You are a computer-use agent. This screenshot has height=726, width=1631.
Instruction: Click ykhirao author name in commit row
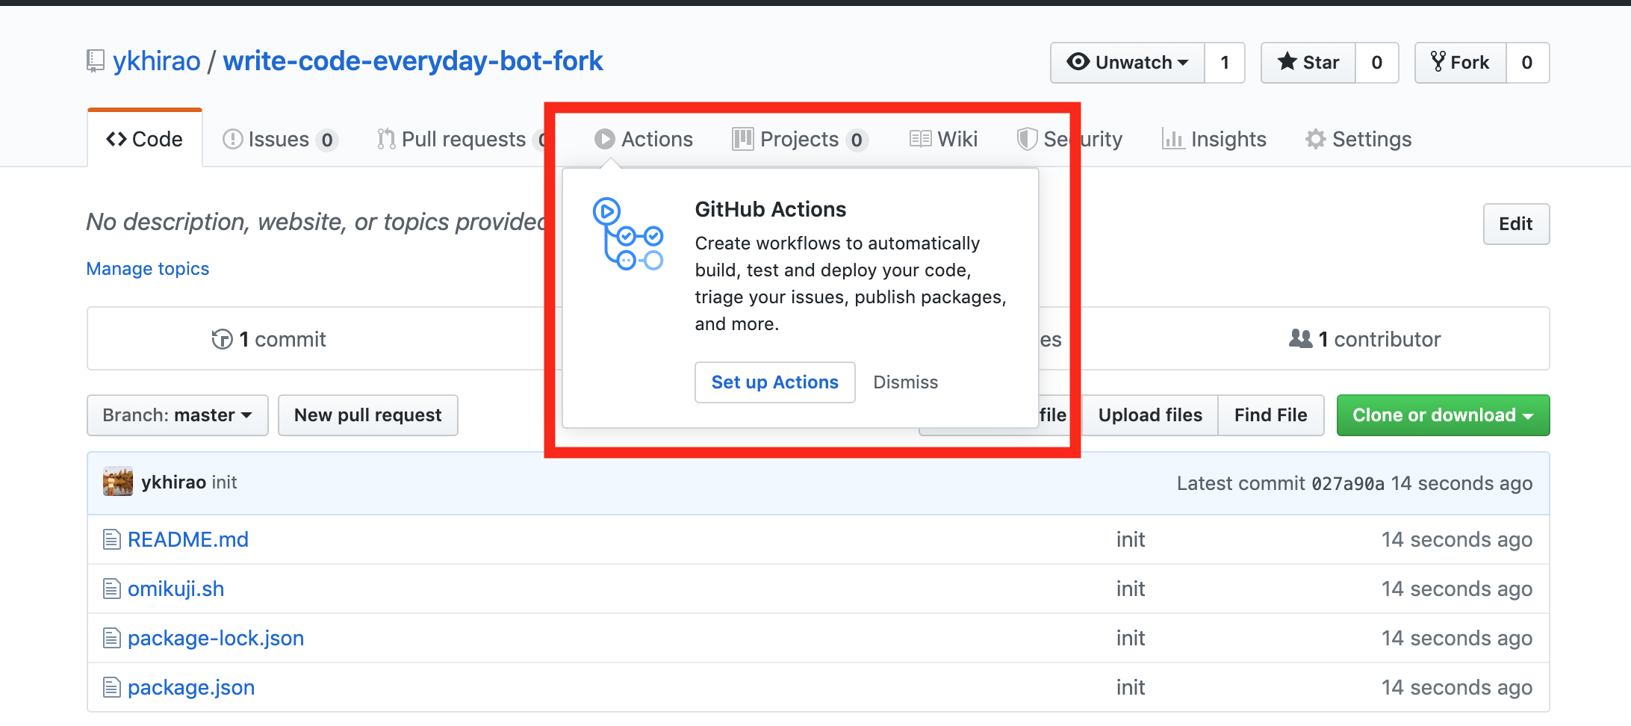click(174, 482)
